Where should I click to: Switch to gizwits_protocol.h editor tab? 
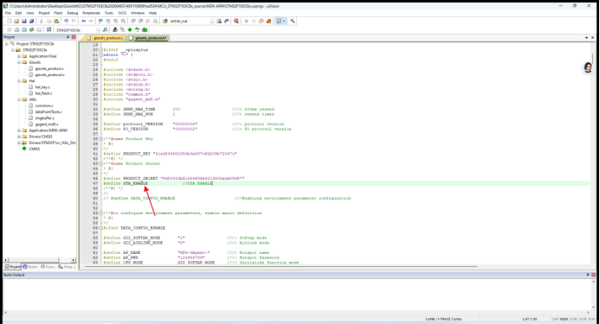[x=148, y=38]
